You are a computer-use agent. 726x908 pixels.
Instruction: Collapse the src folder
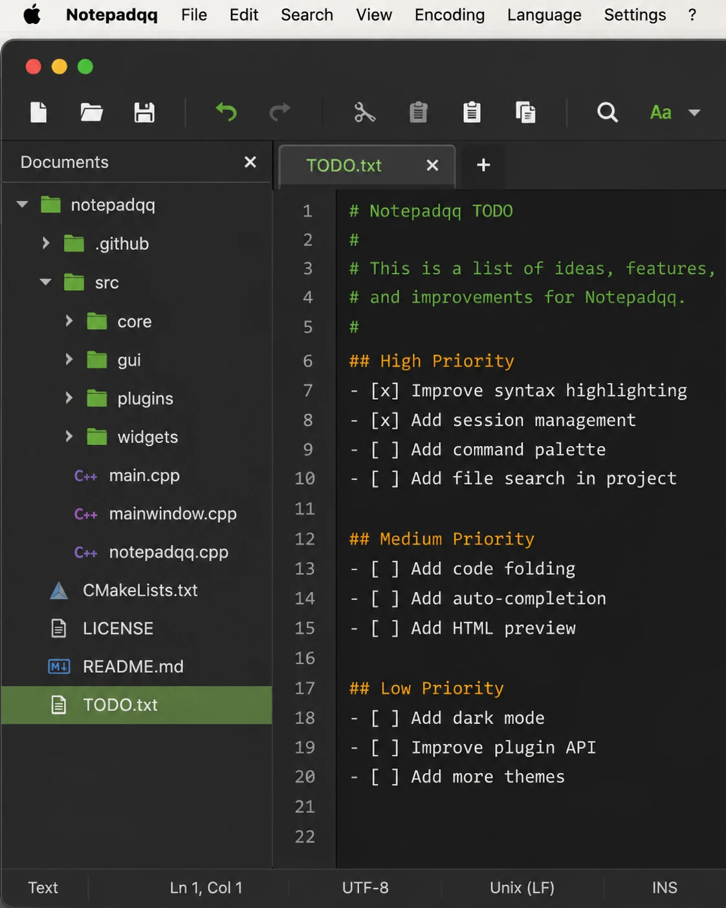tap(45, 282)
